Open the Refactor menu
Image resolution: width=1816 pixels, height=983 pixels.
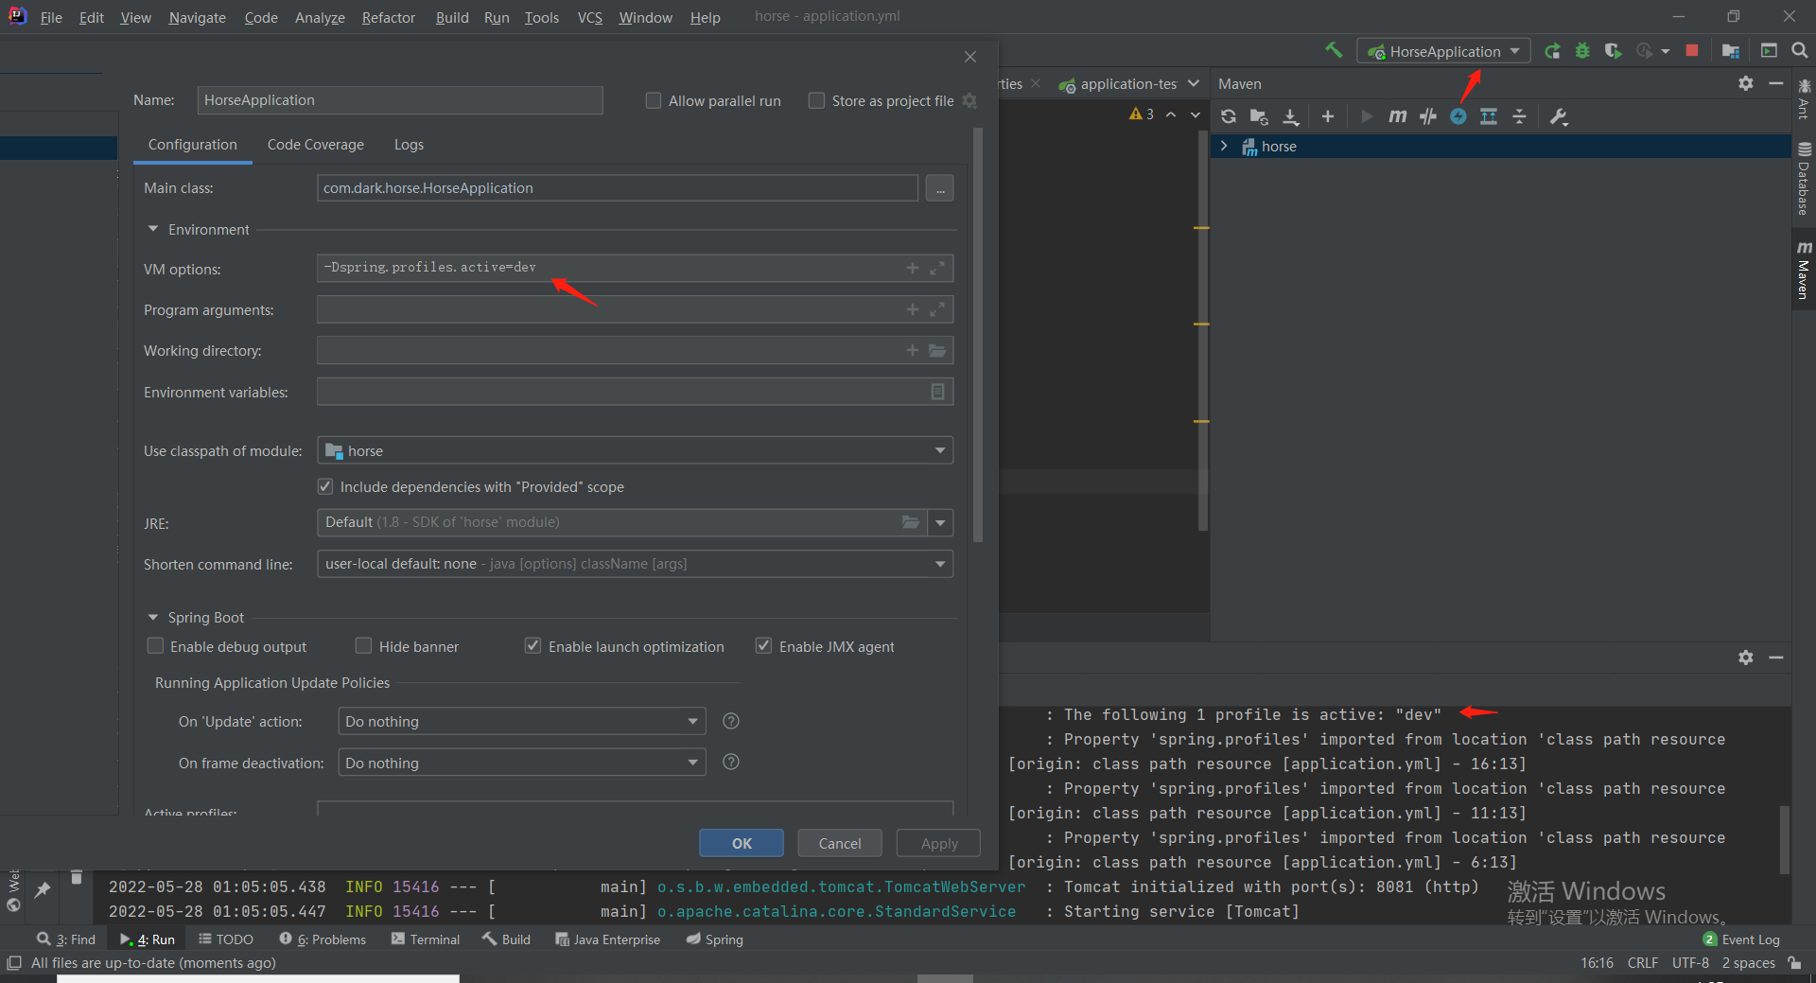coord(388,17)
